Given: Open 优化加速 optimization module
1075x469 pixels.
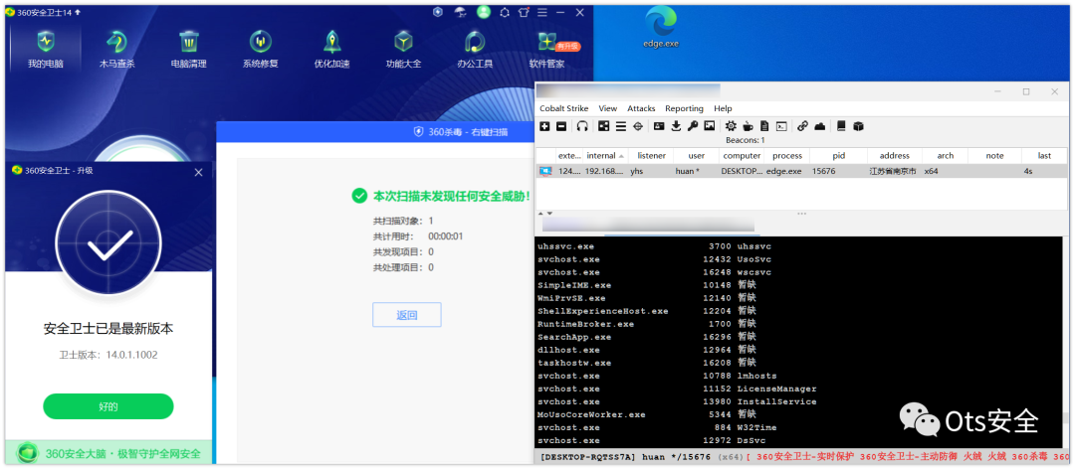Looking at the screenshot, I should (331, 50).
